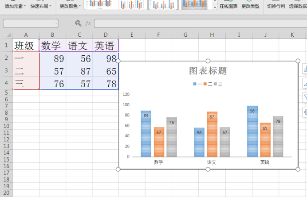Click the 英语 category axis label
Screen dimensions: 307x197
(x=264, y=162)
